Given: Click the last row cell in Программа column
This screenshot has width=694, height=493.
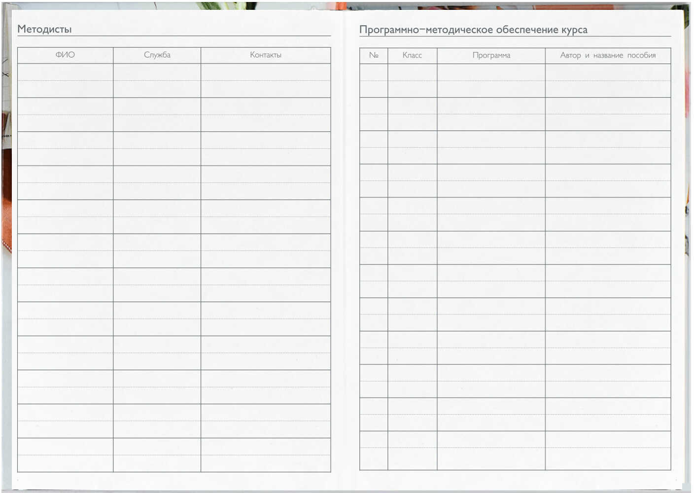Looking at the screenshot, I should pyautogui.click(x=491, y=450).
